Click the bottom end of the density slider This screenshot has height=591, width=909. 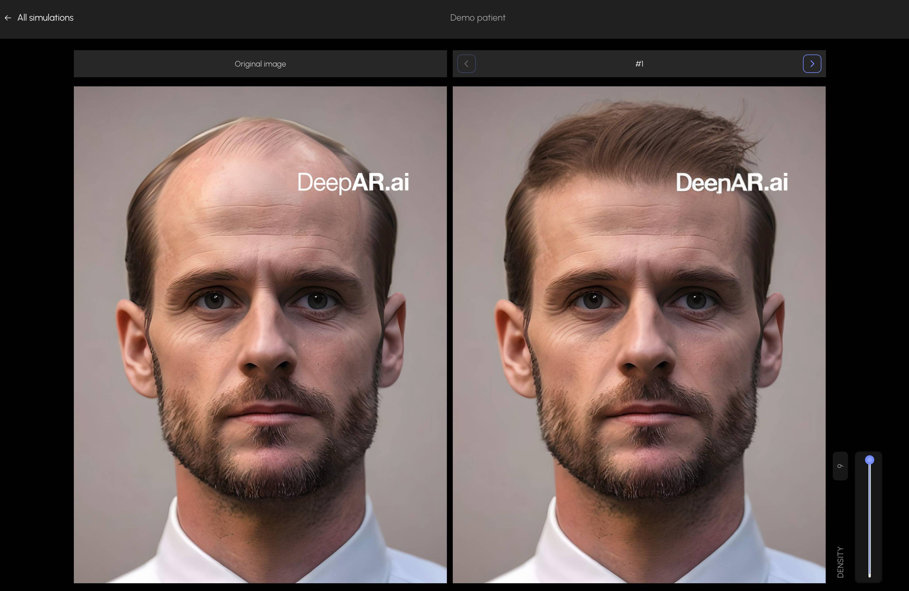[869, 576]
